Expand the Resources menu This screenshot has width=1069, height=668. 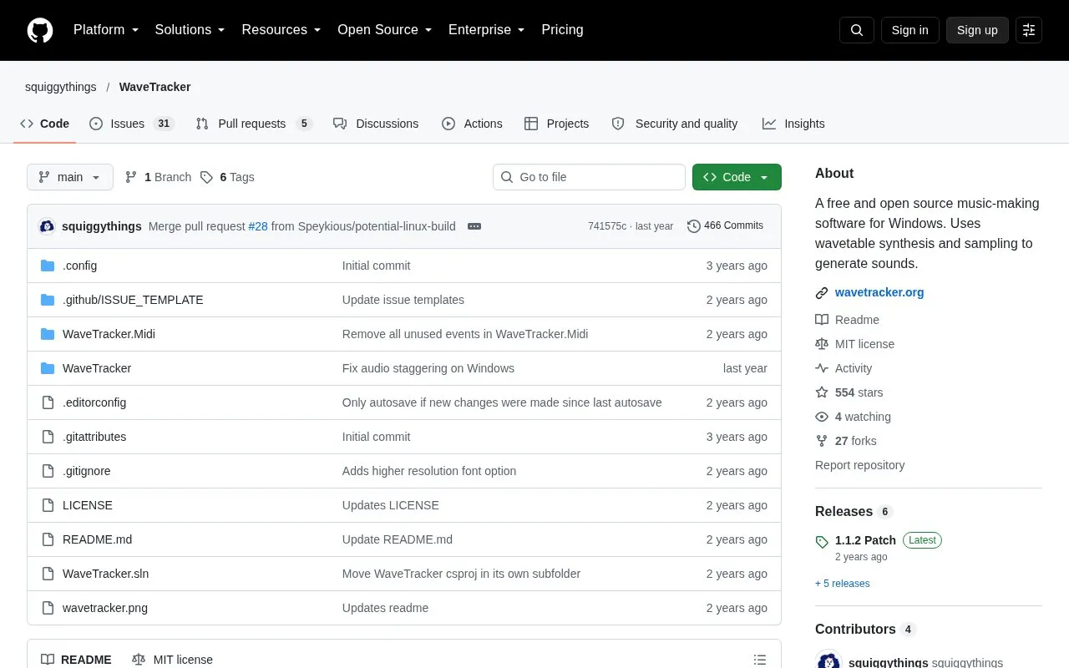pyautogui.click(x=281, y=30)
